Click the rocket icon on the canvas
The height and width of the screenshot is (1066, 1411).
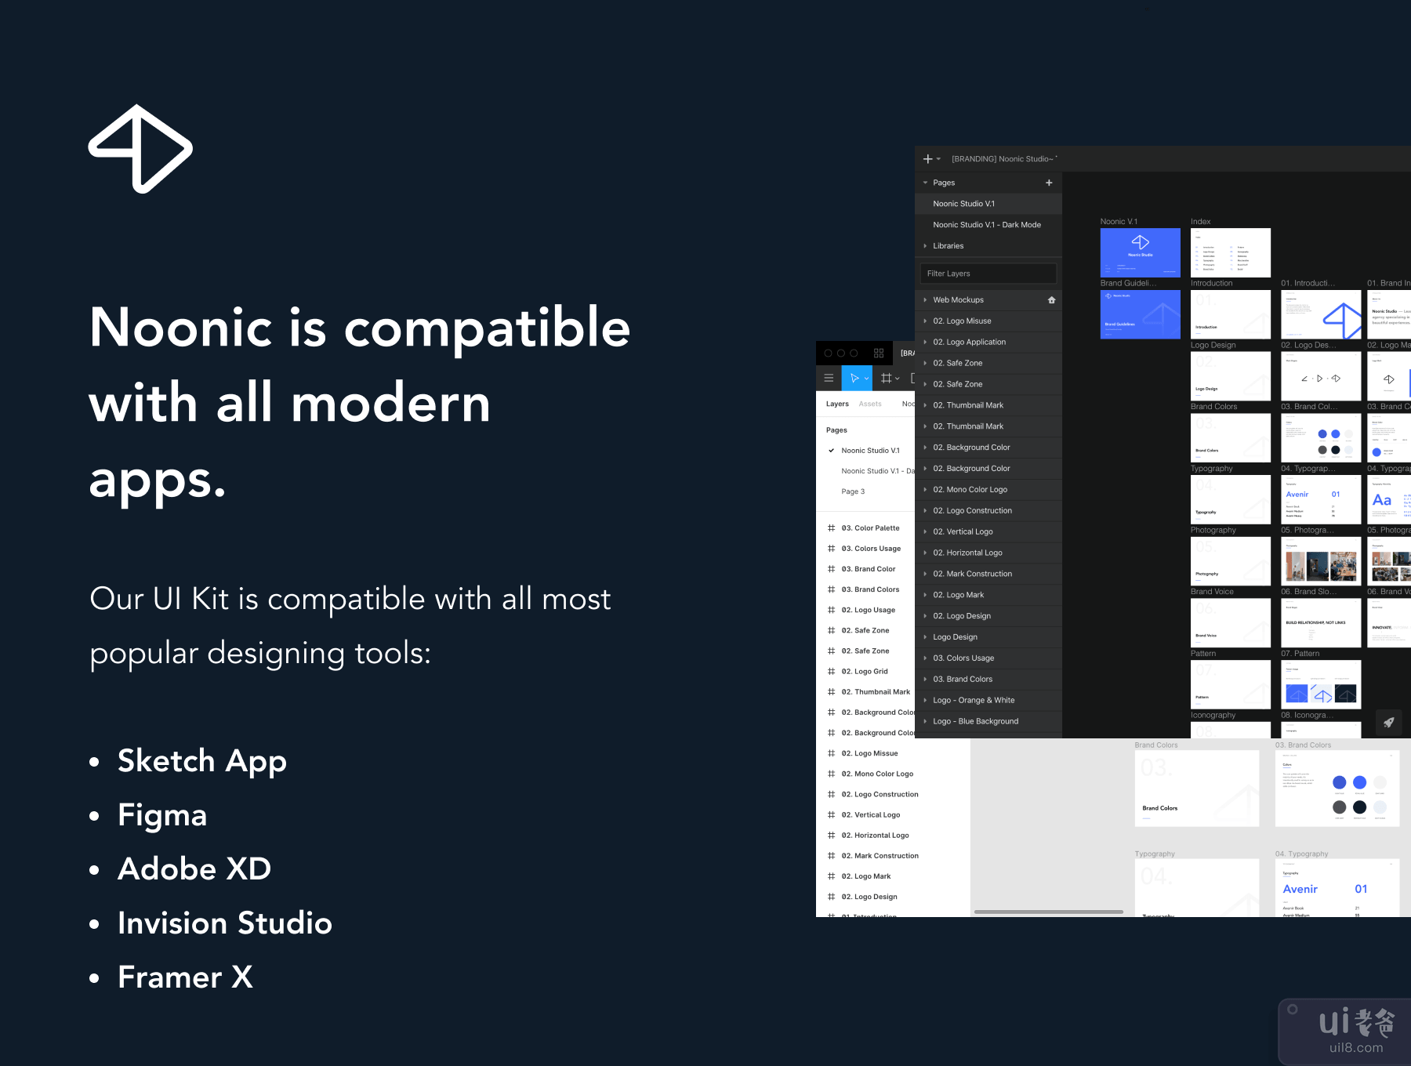point(1388,723)
